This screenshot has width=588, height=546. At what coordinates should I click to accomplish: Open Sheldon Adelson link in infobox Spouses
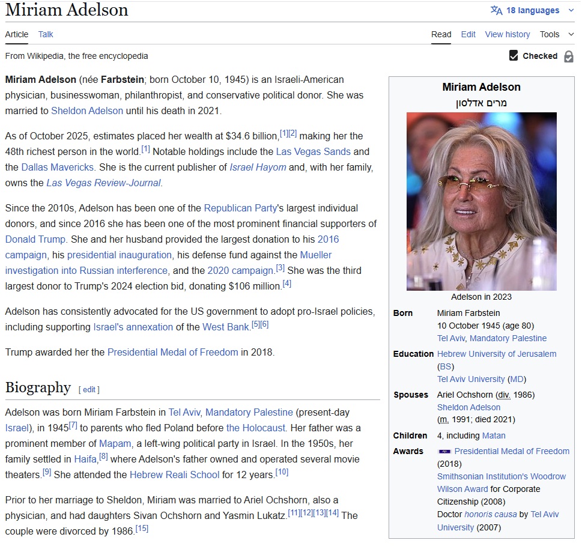468,407
